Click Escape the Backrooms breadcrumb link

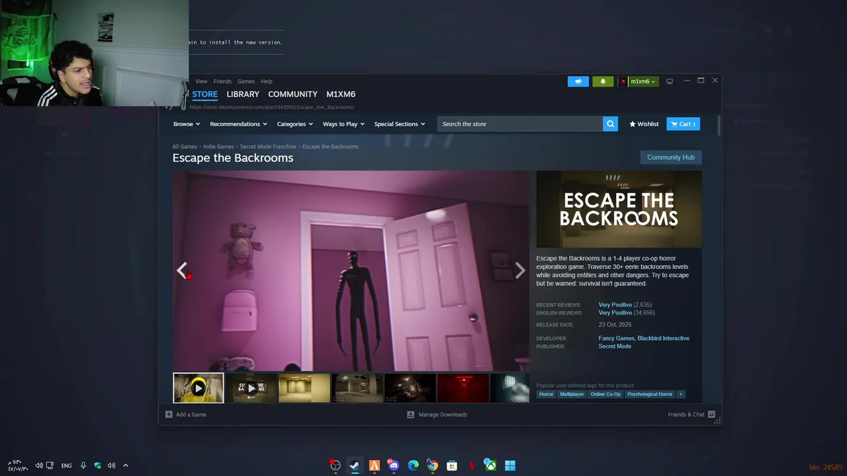pos(330,147)
